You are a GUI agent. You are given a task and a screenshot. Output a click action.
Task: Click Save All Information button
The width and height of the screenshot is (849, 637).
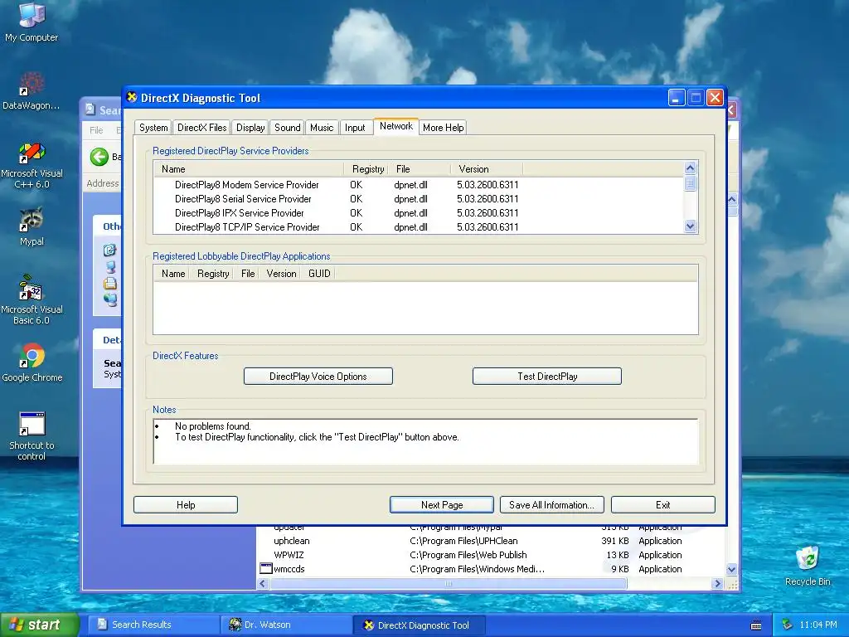(x=551, y=505)
